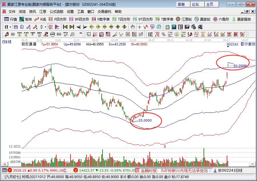
Task: Jump to first bar icon
Action: [x=65, y=27]
